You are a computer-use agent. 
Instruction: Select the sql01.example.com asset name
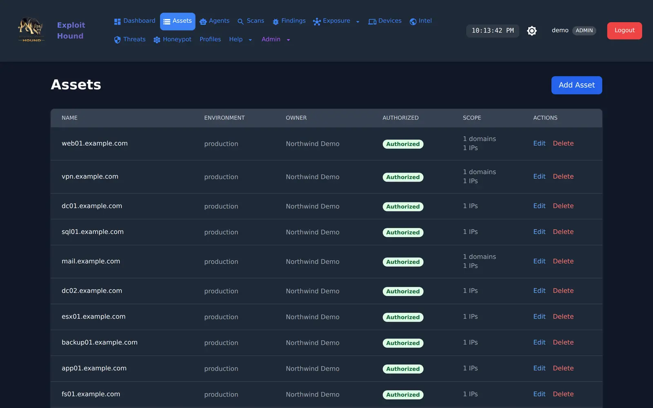93,232
